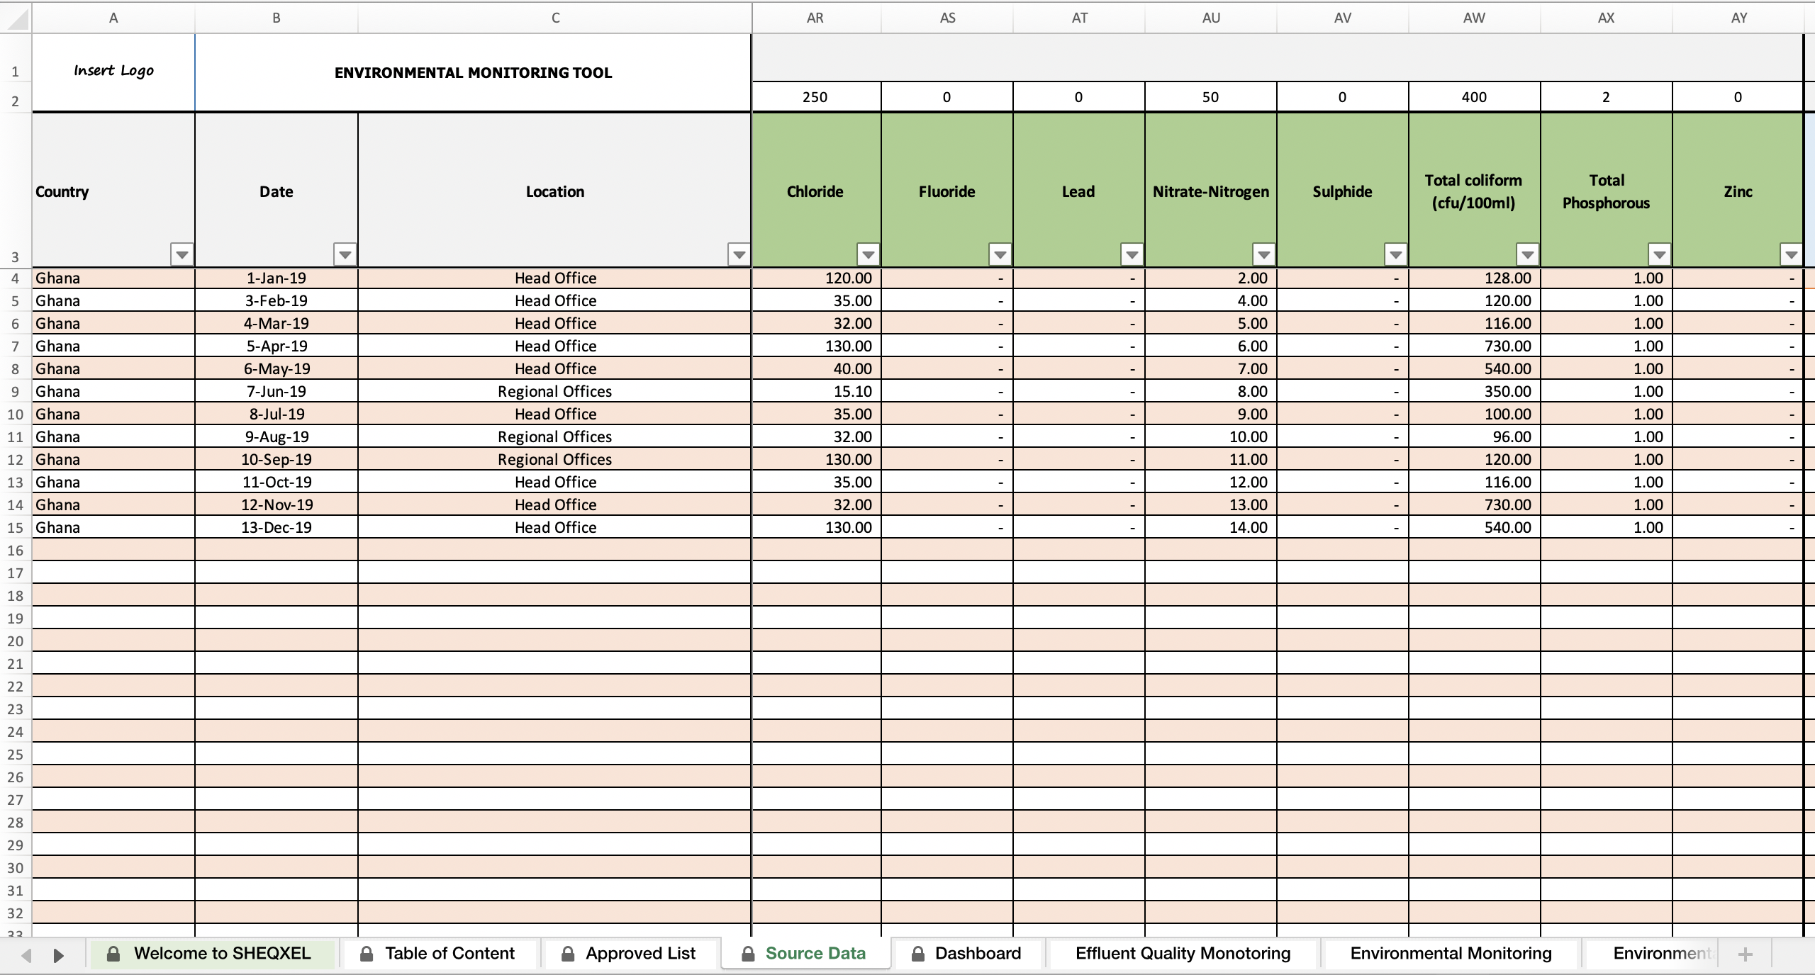This screenshot has width=1815, height=975.
Task: Select column AV header
Action: (1343, 18)
